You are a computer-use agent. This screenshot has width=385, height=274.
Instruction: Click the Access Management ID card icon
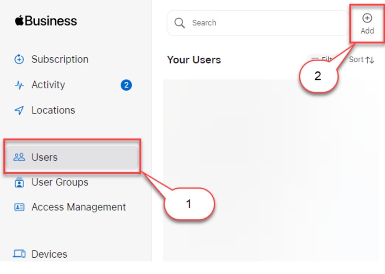pos(19,207)
